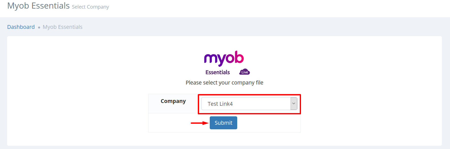
Task: Click the Myob Essentials page heading
Action: click(38, 6)
